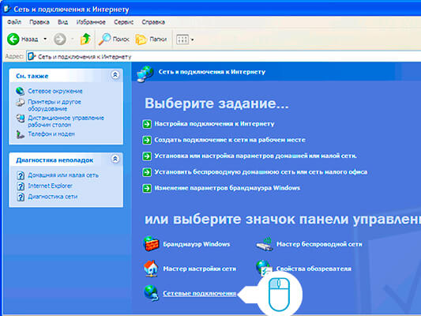This screenshot has width=421, height=316.
Task: Collapse the 'См. также' panel
Action: [115, 75]
